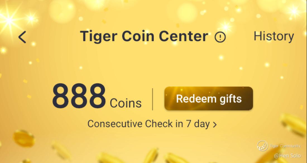
Task: Open the @Hen Solo username
Action: point(287,156)
